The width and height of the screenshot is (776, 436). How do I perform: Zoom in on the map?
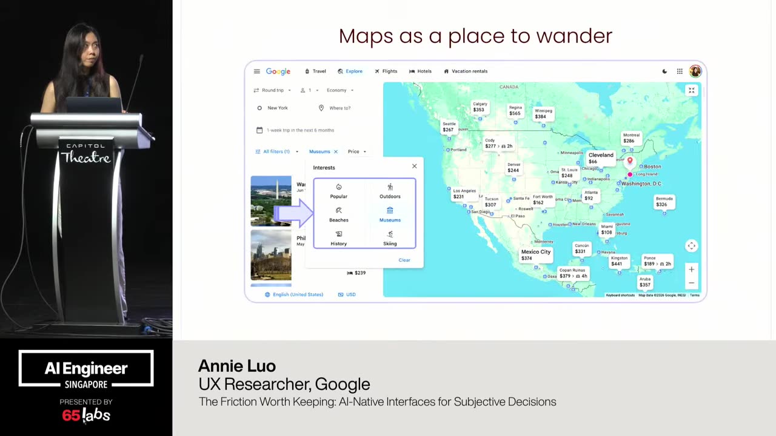[691, 269]
